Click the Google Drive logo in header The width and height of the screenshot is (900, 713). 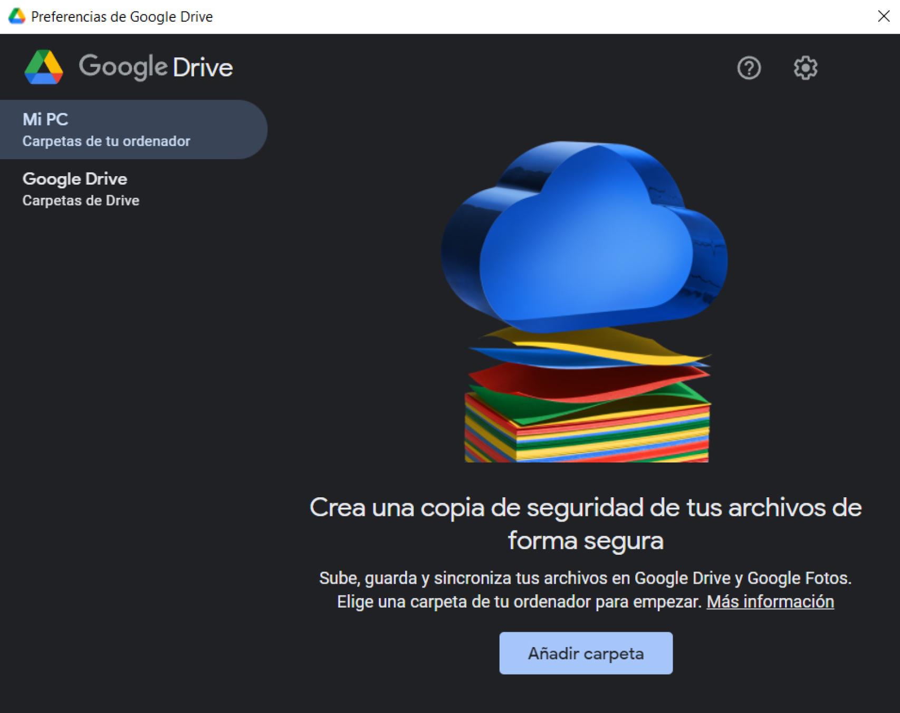click(x=128, y=67)
